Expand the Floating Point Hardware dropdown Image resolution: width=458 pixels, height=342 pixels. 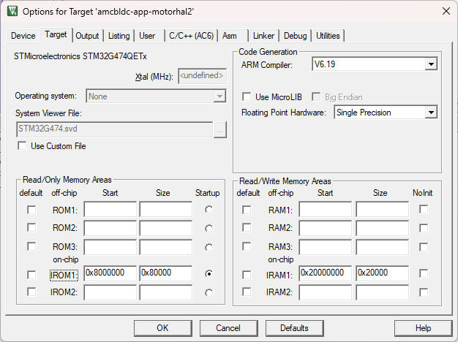pyautogui.click(x=431, y=113)
